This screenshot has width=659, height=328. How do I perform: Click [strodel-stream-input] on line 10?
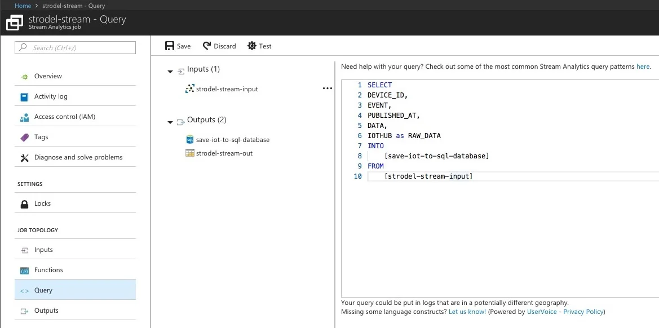pyautogui.click(x=428, y=176)
